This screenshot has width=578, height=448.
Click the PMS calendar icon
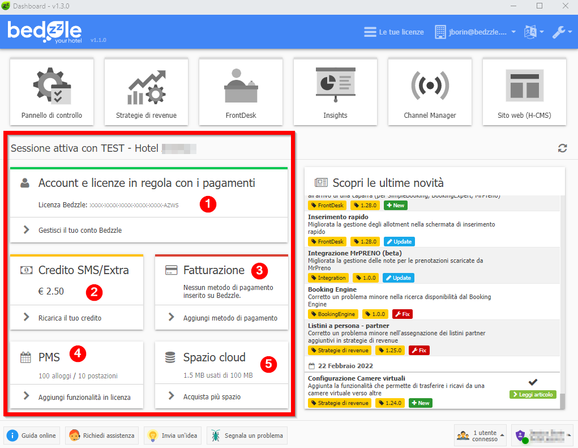pyautogui.click(x=25, y=357)
